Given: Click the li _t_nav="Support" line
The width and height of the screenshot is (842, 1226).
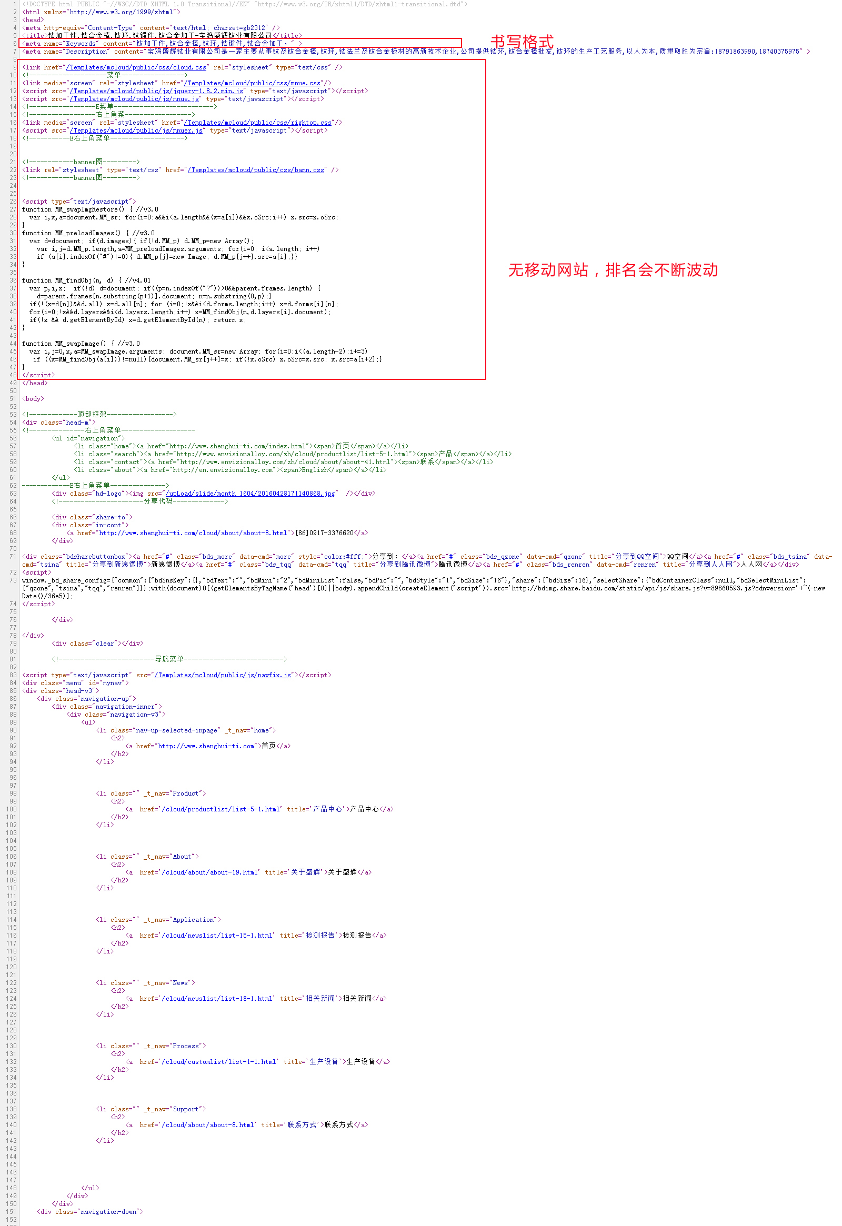Looking at the screenshot, I should [x=151, y=1109].
